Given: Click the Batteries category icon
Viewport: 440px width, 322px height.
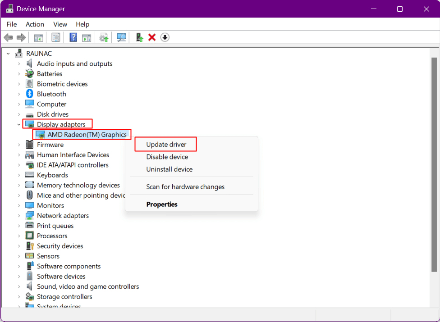Looking at the screenshot, I should [x=29, y=74].
